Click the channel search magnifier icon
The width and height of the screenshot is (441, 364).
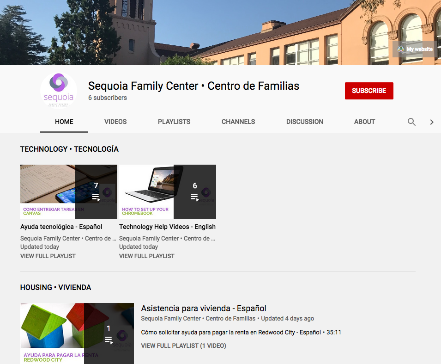point(411,122)
